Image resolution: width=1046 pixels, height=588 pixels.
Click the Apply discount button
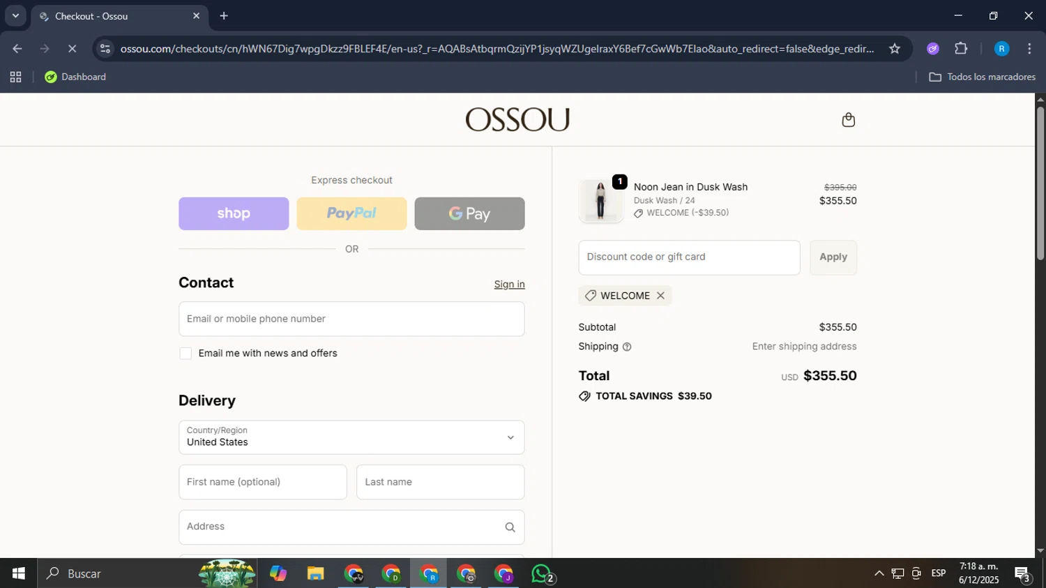tap(833, 257)
